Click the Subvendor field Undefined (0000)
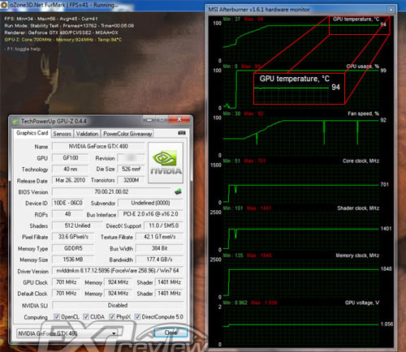 (150, 203)
